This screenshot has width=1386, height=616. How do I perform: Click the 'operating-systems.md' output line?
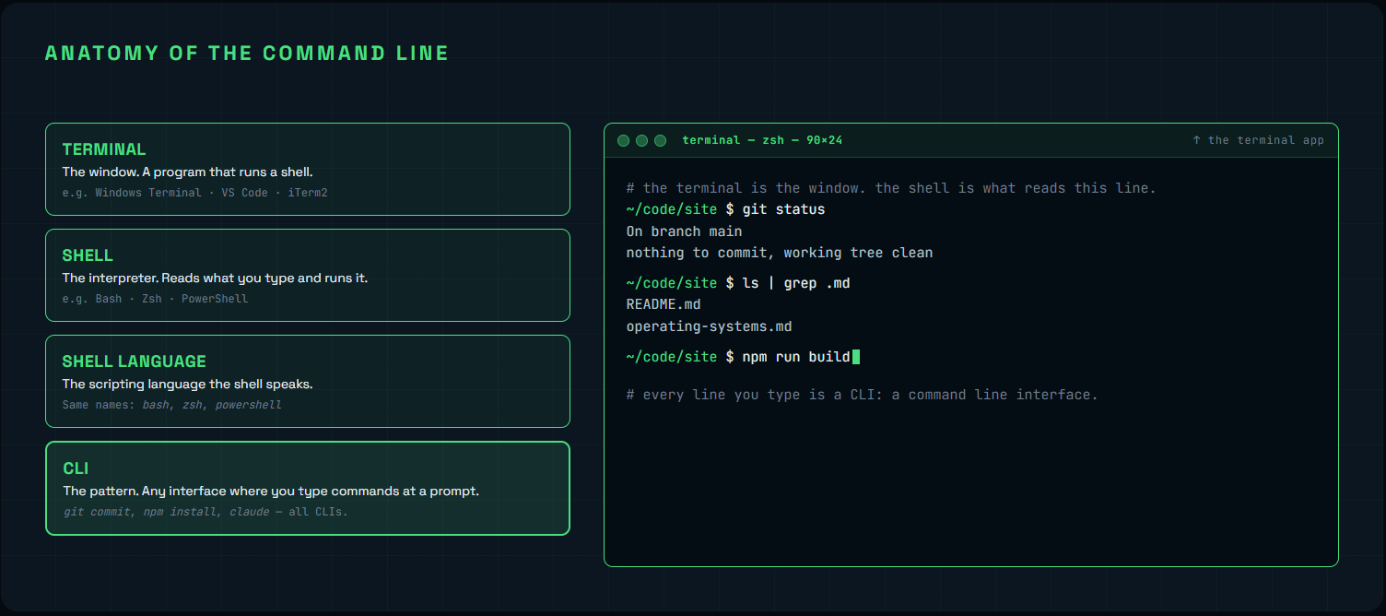(x=709, y=326)
